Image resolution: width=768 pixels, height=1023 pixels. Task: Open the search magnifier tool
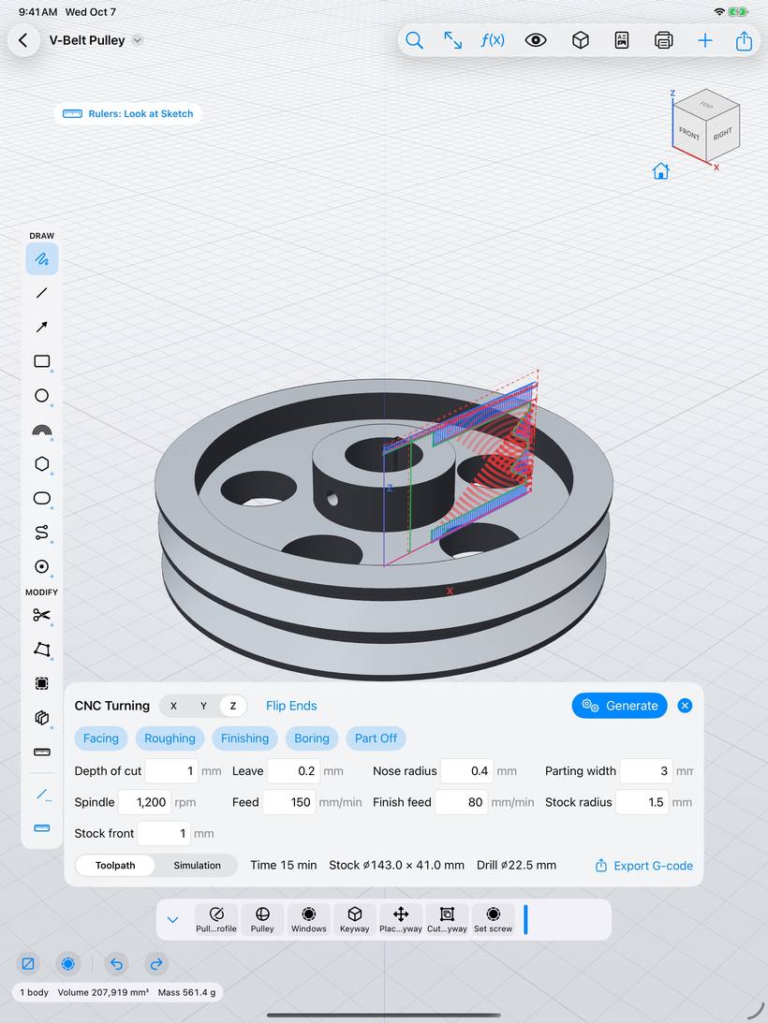click(x=414, y=40)
